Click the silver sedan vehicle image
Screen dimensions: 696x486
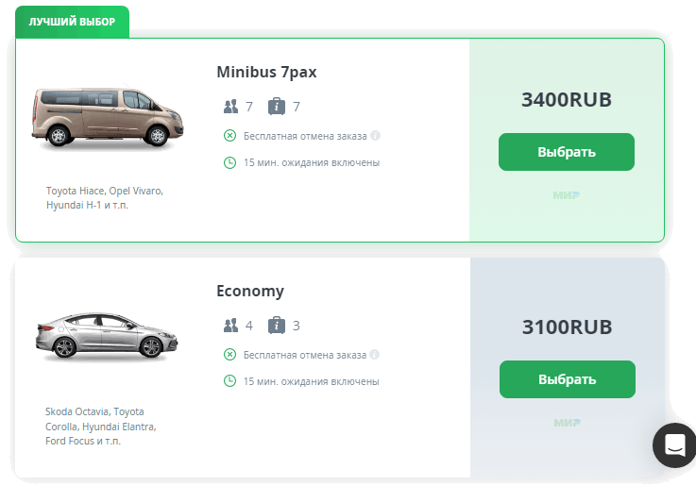click(106, 335)
